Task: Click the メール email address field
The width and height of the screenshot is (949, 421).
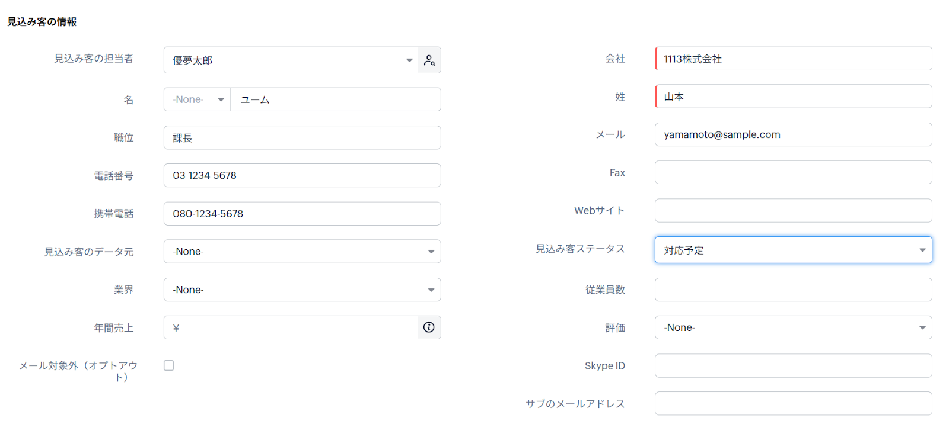Action: click(793, 134)
